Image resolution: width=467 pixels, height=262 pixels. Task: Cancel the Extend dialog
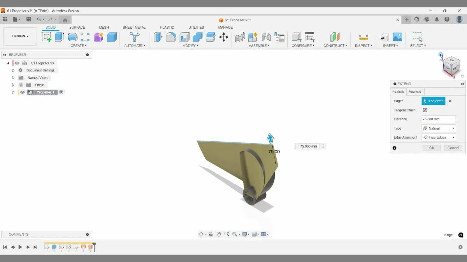point(453,148)
